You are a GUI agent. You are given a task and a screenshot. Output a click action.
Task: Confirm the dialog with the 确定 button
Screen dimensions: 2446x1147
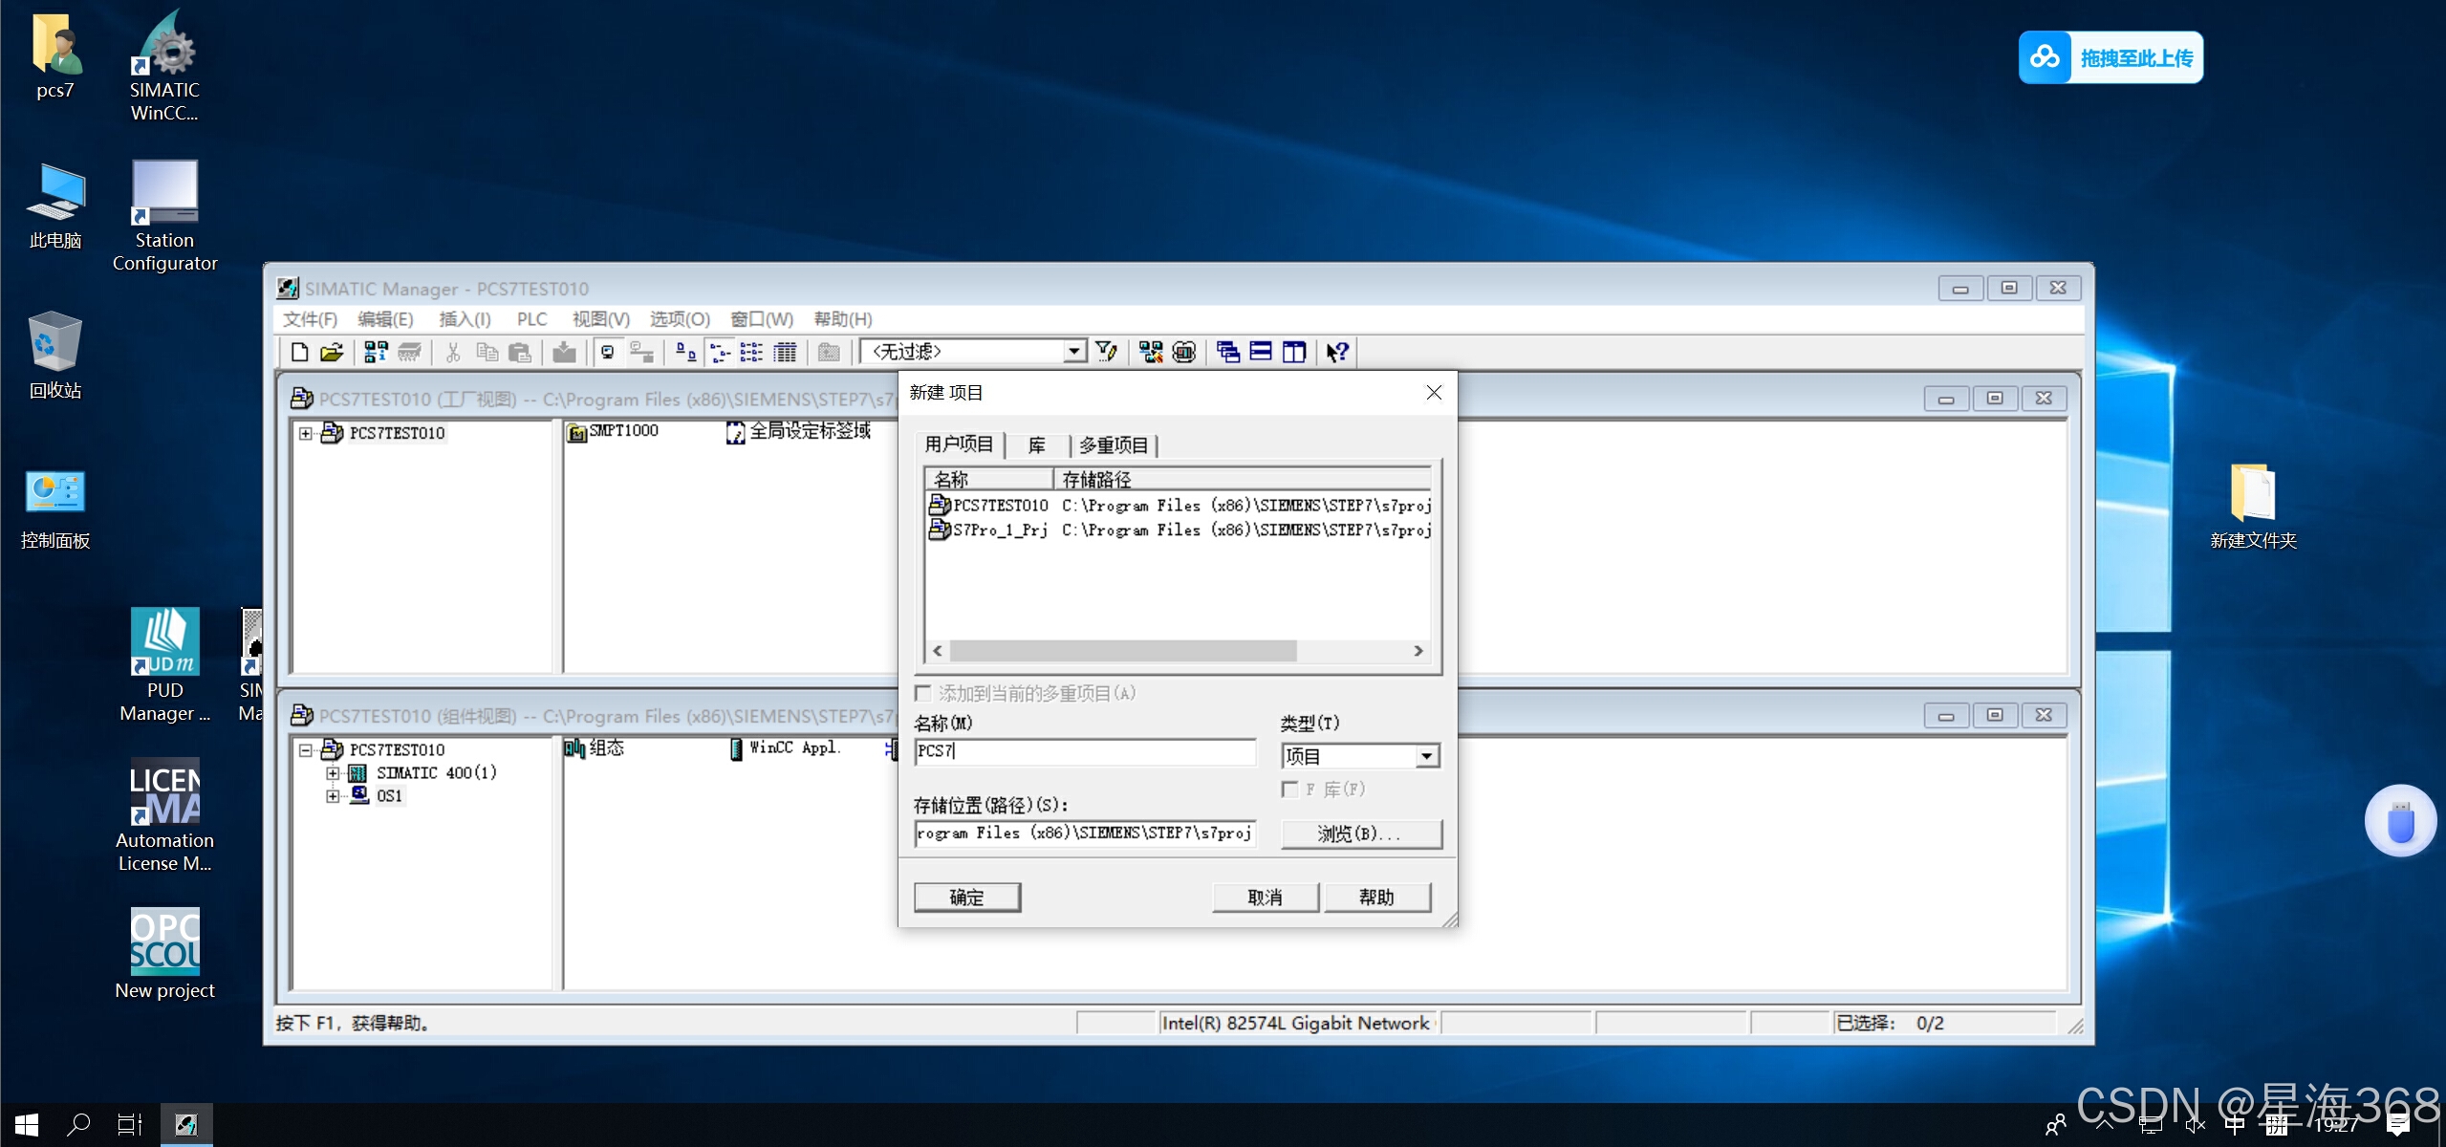tap(966, 897)
